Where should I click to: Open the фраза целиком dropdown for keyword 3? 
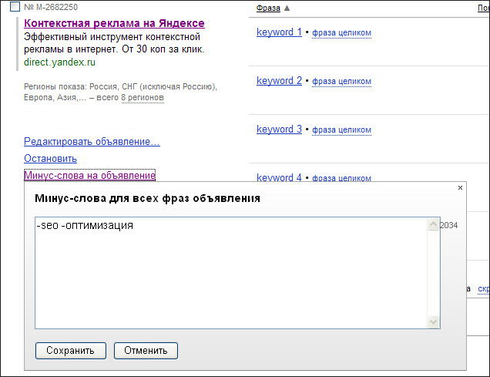(341, 130)
